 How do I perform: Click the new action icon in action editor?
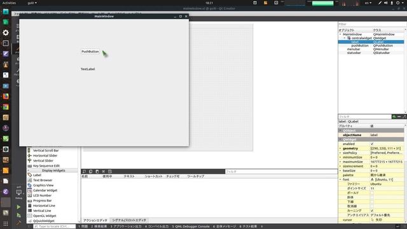pos(84,171)
